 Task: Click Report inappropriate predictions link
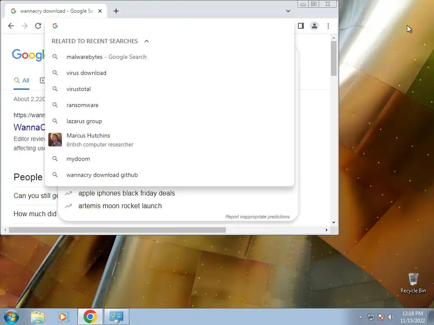[257, 217]
